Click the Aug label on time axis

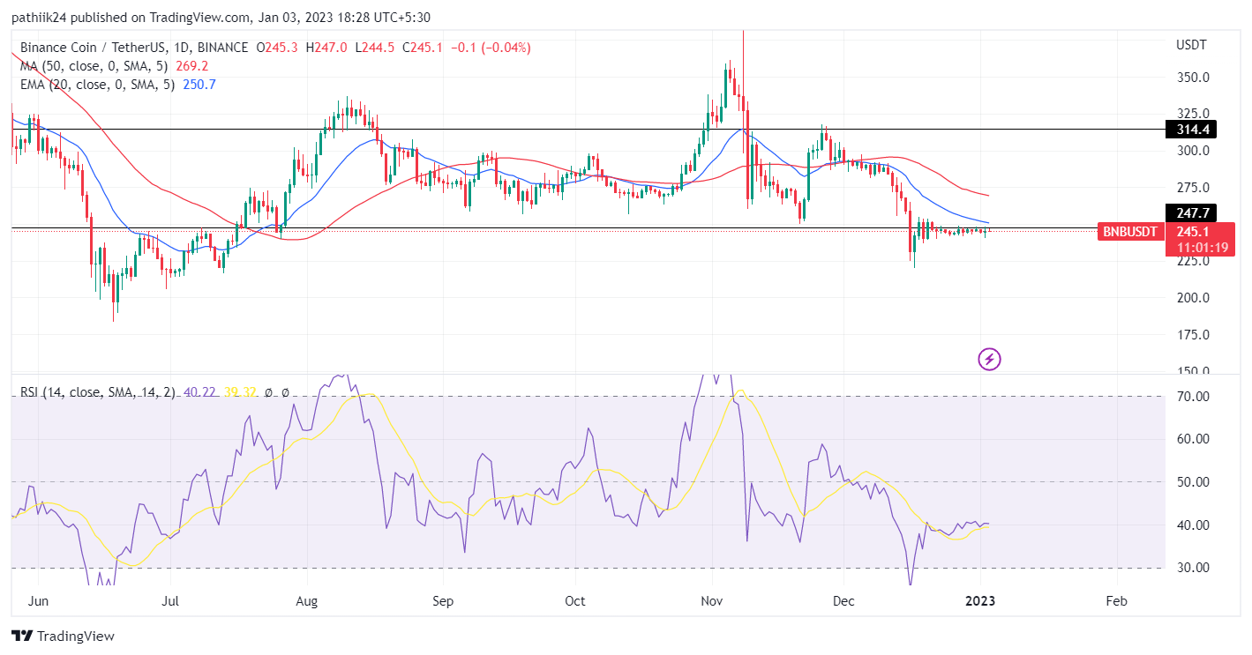306,601
